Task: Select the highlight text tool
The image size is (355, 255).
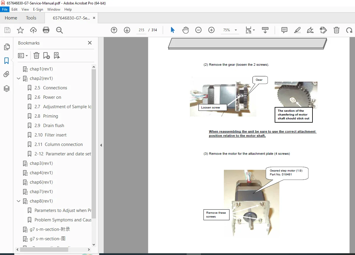Action: click(297, 30)
